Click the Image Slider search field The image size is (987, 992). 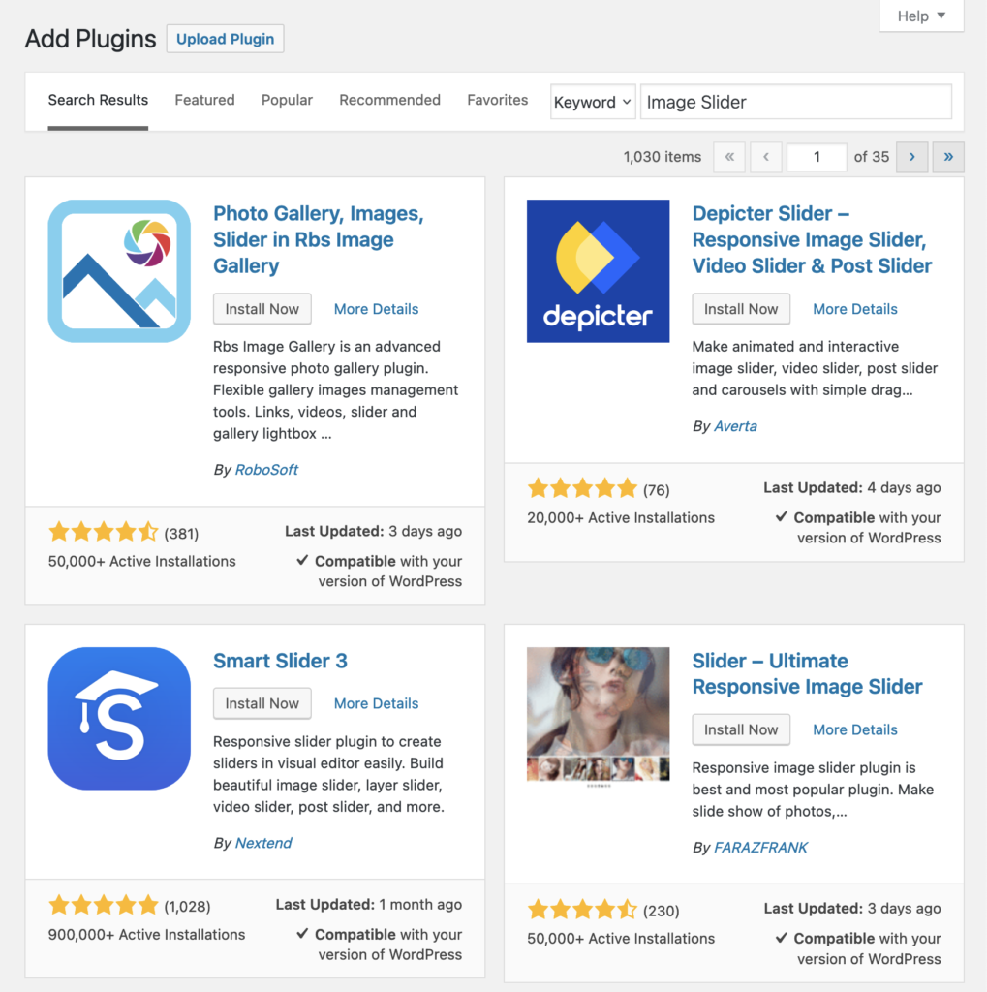click(x=795, y=102)
